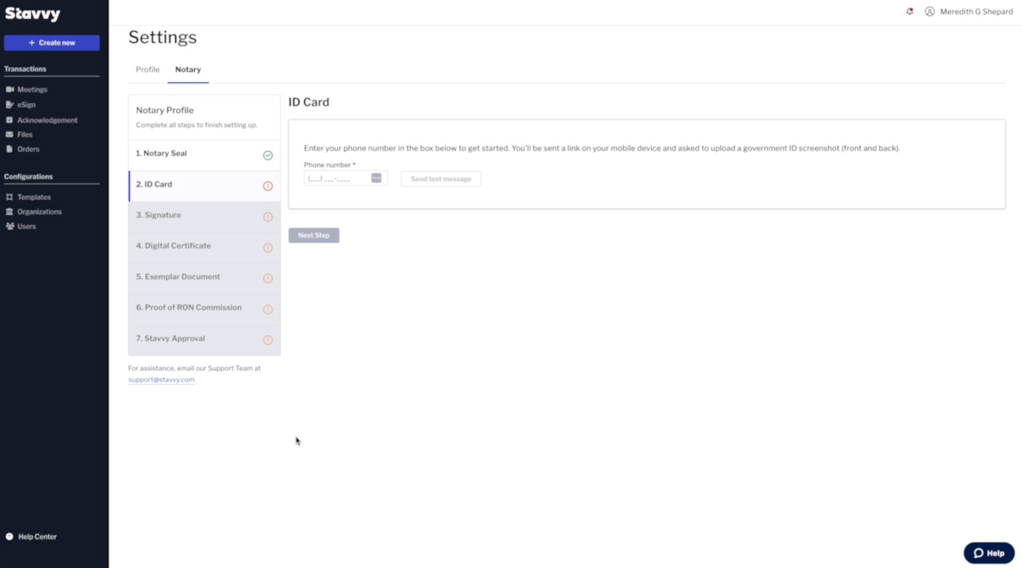Focus the Phone number input field
The width and height of the screenshot is (1022, 568).
[346, 178]
